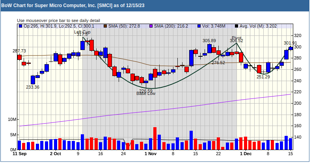Click the tall blue volume bar in mid-November
The width and height of the screenshot is (311, 165).
pyautogui.click(x=191, y=140)
